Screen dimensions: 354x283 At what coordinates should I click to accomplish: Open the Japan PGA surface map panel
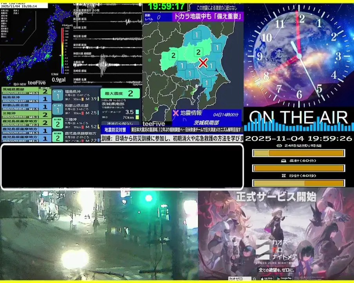(x=36, y=44)
